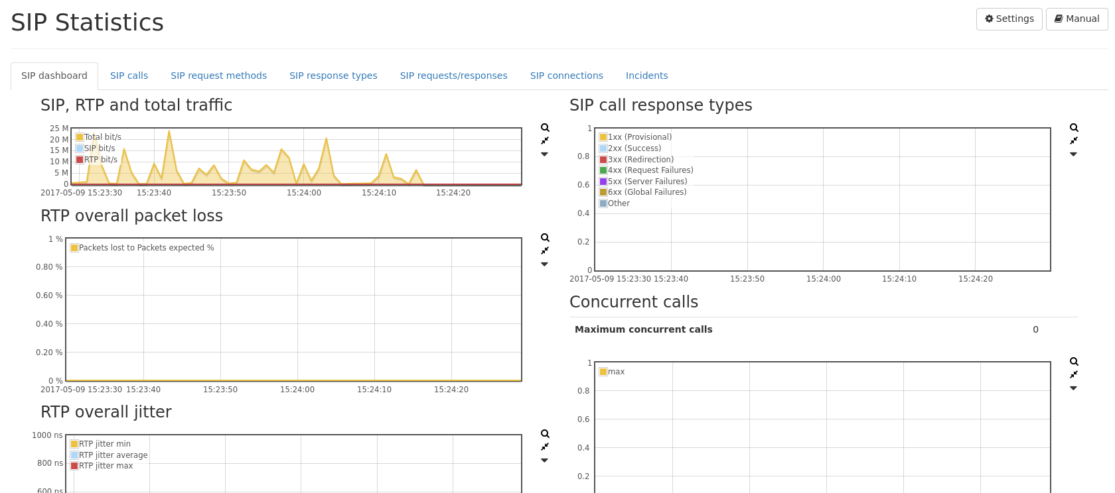Toggle max legend in concurrent calls chart

pyautogui.click(x=612, y=372)
